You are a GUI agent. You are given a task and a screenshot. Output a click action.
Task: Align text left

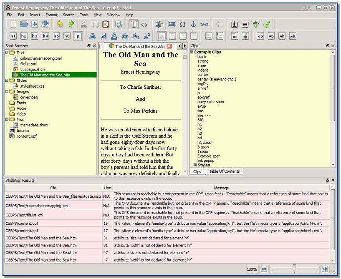[162, 36]
